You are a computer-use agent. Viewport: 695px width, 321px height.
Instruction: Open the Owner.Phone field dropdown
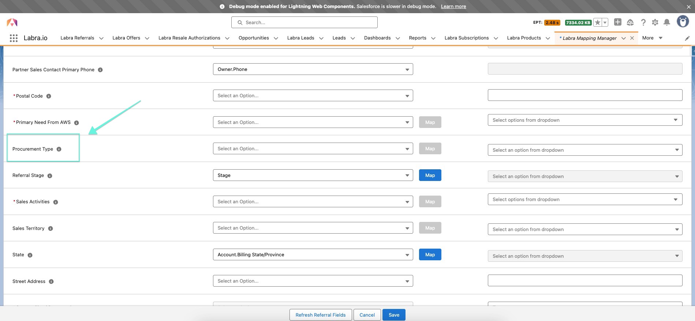[313, 69]
